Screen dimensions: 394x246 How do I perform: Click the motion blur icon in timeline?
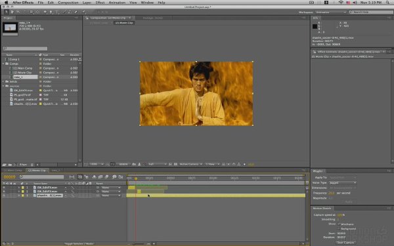point(107,177)
